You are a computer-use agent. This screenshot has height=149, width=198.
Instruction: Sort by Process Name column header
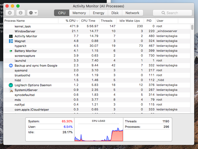point(31,21)
